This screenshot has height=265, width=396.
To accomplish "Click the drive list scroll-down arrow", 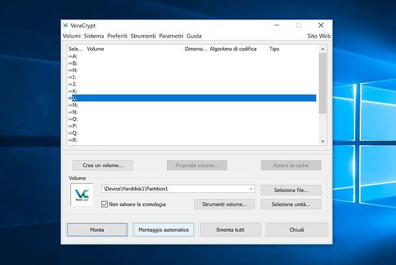I will point(323,141).
